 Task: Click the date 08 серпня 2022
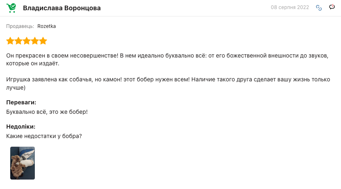[290, 7]
